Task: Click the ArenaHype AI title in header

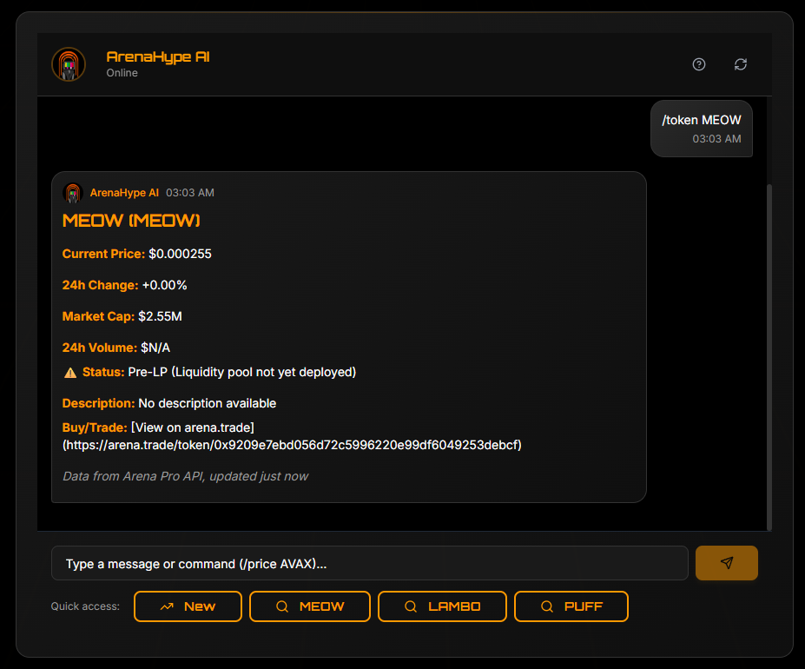Action: click(158, 56)
